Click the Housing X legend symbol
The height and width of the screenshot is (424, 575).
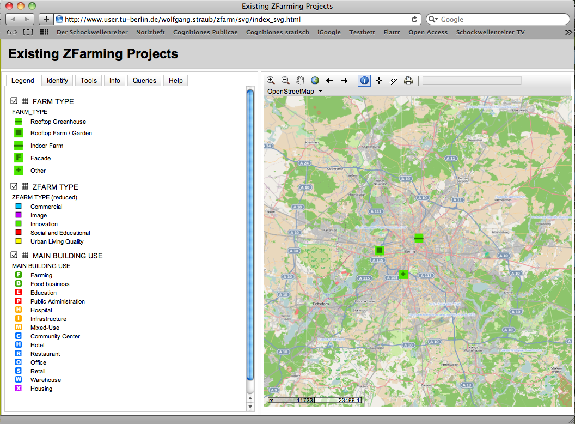19,388
